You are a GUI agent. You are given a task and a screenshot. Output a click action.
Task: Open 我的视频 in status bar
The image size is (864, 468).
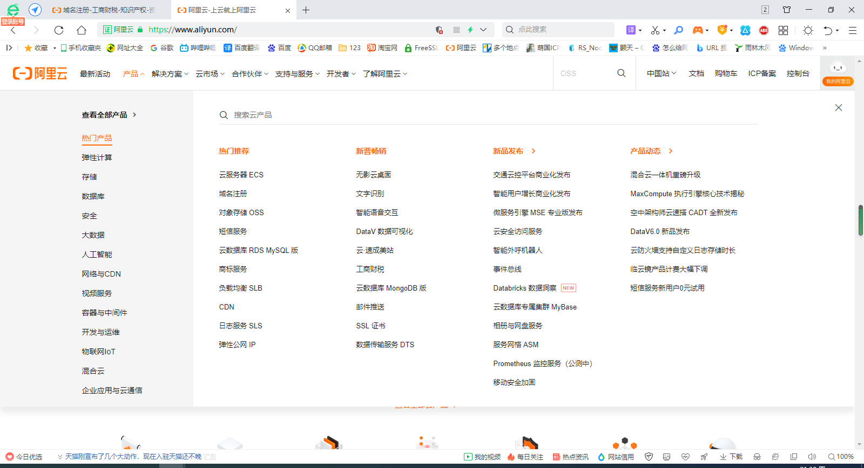tap(483, 457)
